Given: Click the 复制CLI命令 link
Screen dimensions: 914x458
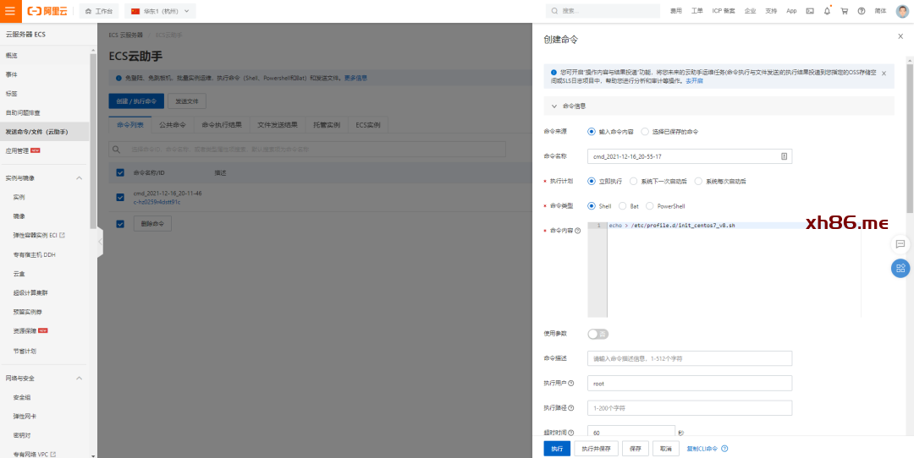Looking at the screenshot, I should [x=702, y=449].
